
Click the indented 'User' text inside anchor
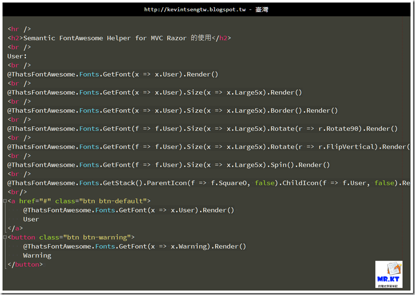(x=31, y=219)
